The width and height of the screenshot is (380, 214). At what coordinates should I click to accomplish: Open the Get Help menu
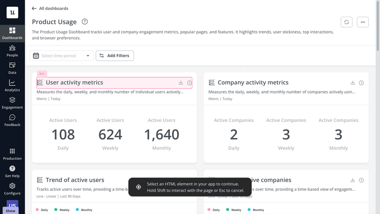coord(12,171)
